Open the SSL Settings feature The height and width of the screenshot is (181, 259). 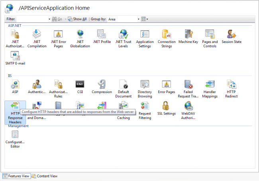click(167, 108)
